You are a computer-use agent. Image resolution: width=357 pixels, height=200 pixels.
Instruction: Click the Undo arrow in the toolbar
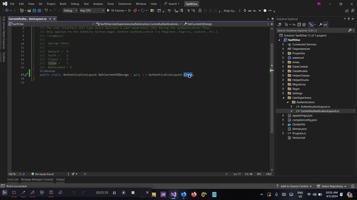tap(46, 11)
